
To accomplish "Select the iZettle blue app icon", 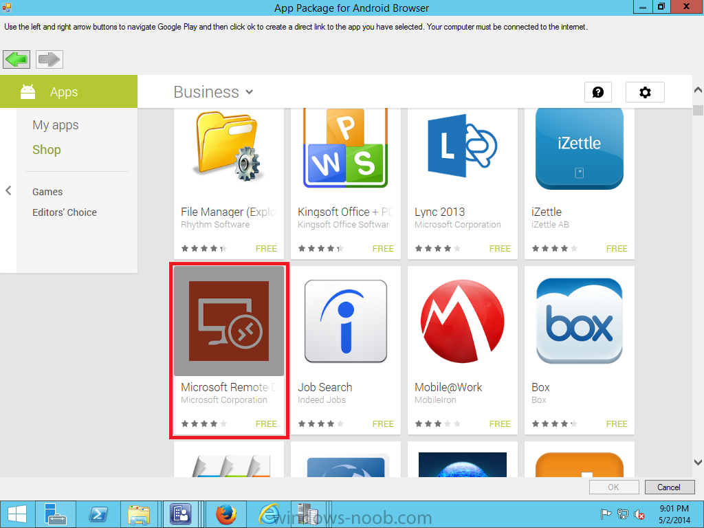I will [579, 149].
